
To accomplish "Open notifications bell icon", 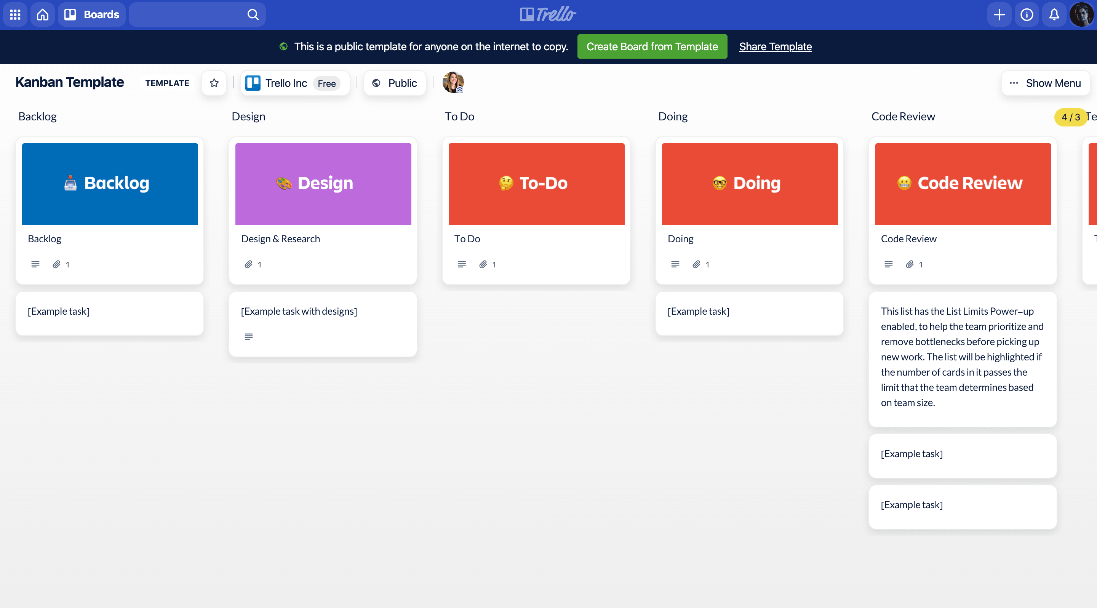I will pyautogui.click(x=1054, y=14).
